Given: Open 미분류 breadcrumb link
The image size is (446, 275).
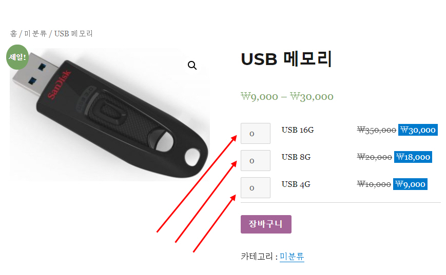Looking at the screenshot, I should point(35,33).
